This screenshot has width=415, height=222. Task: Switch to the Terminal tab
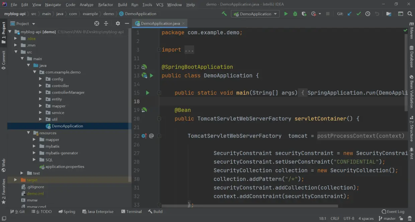click(131, 211)
